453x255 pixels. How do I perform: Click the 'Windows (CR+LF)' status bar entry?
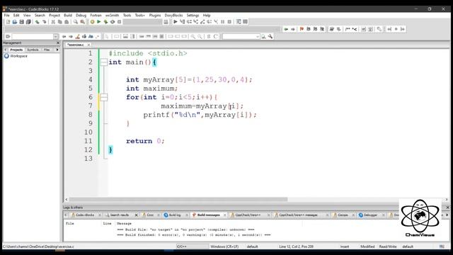[x=224, y=246]
